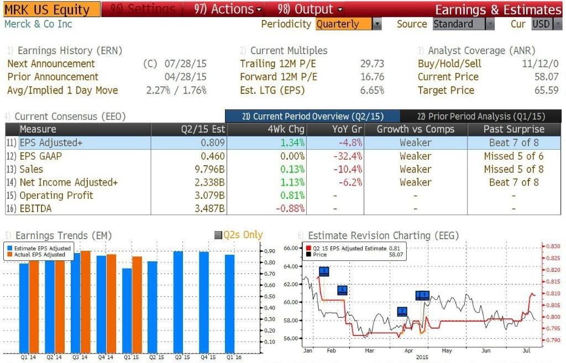
Task: Click event marker 3 on the estimate revision chart
Action: click(324, 271)
